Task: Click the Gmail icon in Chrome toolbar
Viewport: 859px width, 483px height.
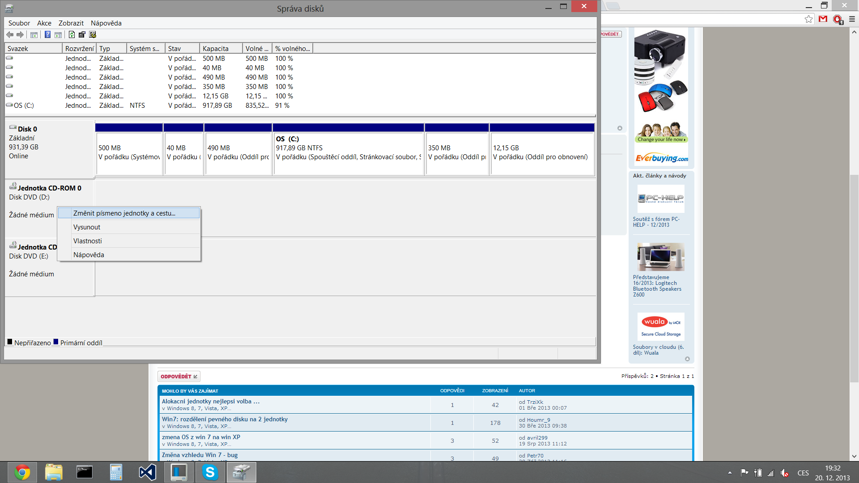Action: (x=823, y=19)
